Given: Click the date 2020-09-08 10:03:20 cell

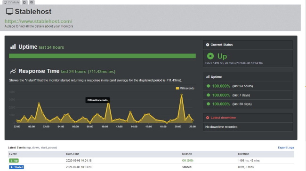Looking at the screenshot, I should pos(79,167).
